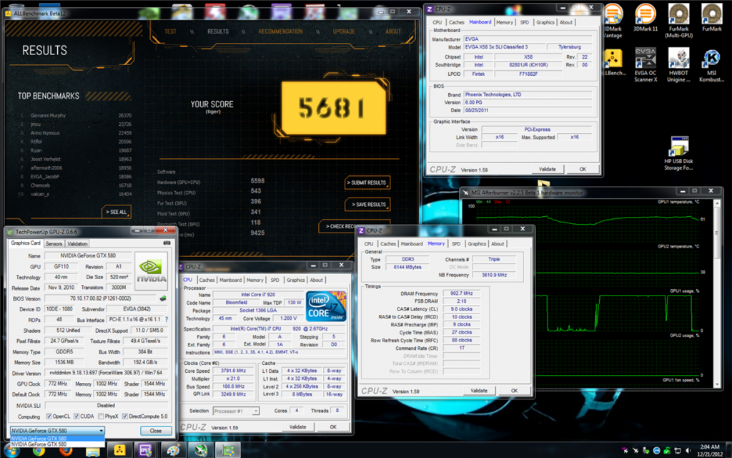Click OK in the Memory CPU-Z window
732x458 pixels.
pos(514,390)
